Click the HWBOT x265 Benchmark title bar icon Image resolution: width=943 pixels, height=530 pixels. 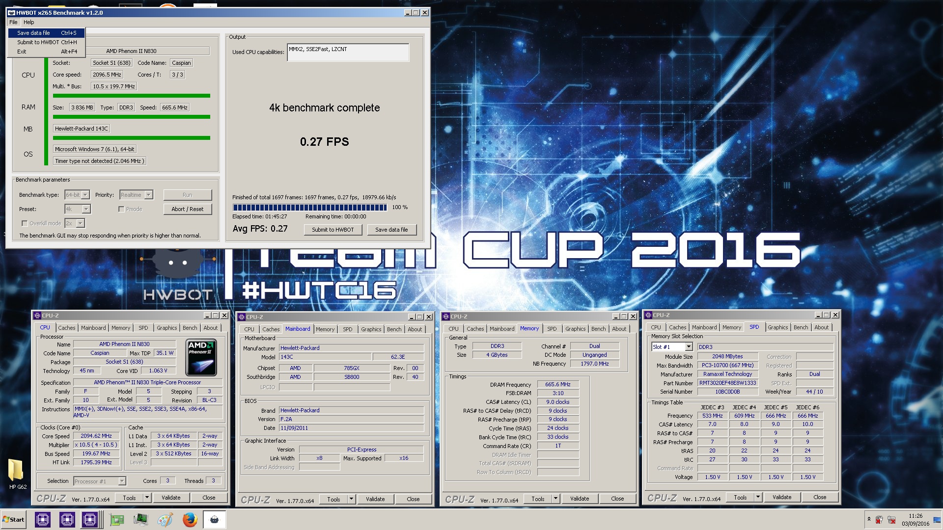click(x=11, y=13)
